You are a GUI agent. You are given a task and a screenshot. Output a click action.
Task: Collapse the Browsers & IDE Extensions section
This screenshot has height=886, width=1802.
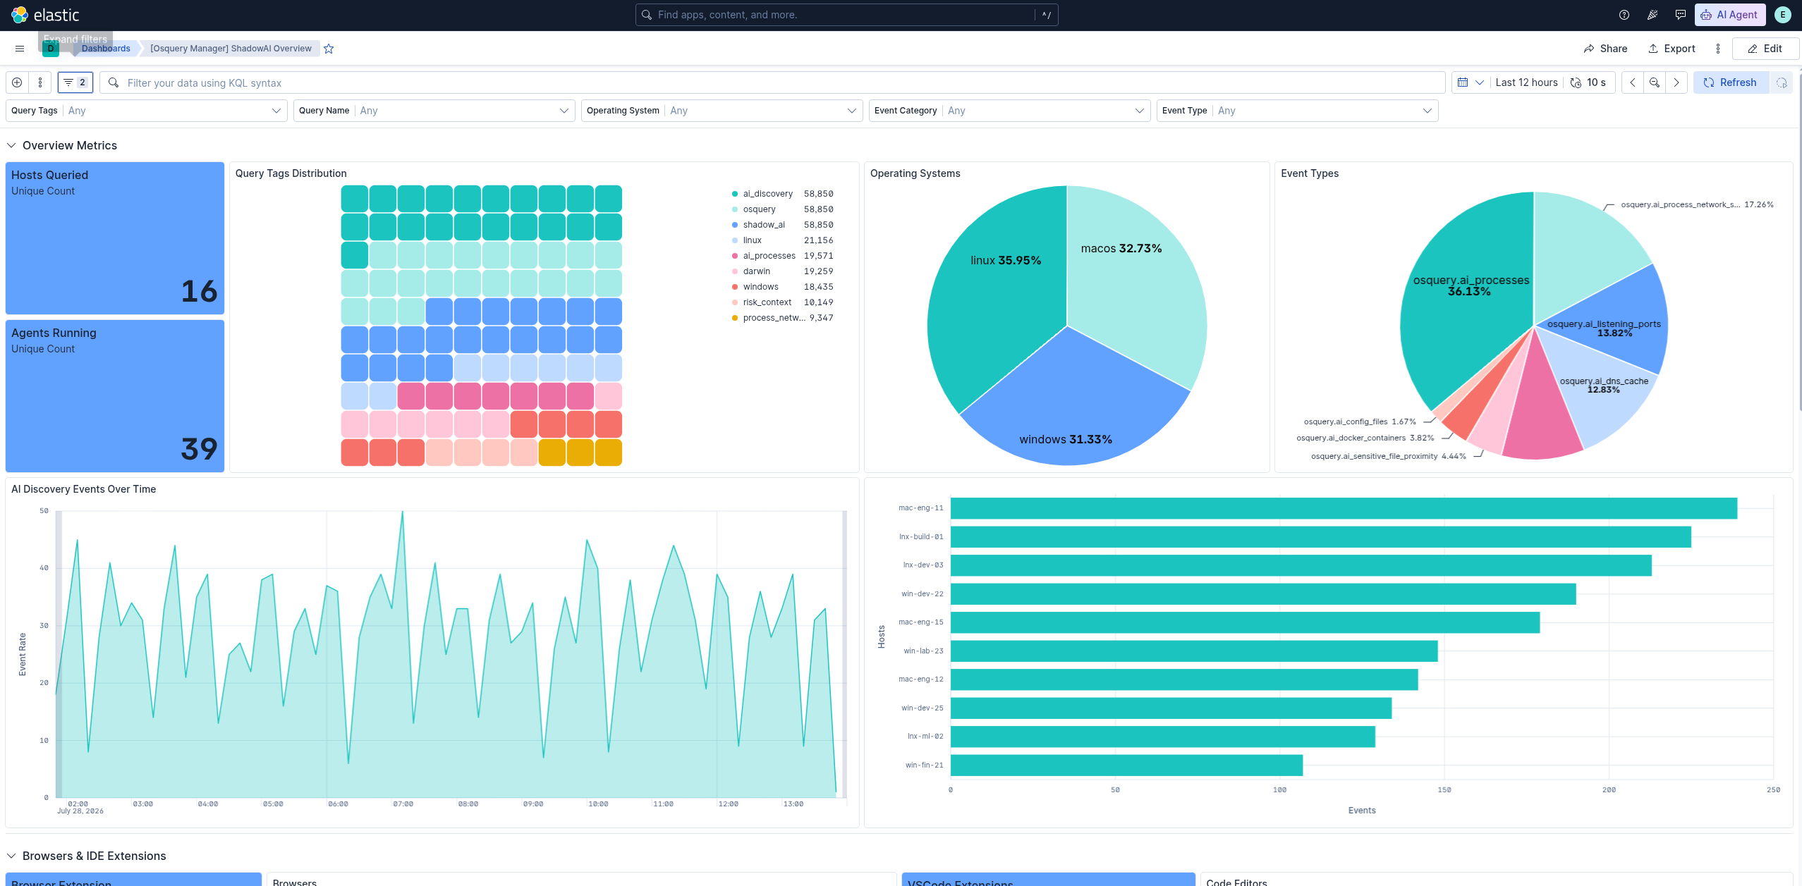(11, 856)
